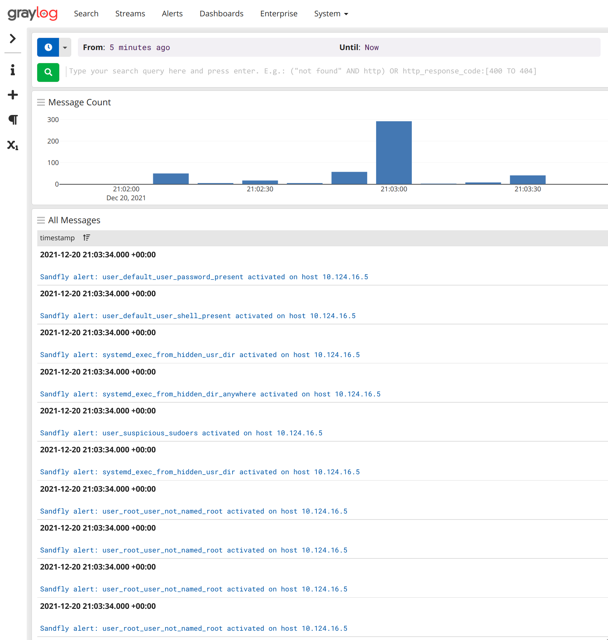Screen dimensions: 608x640
Task: Click the 21:02:30 axis label
Action: click(260, 189)
